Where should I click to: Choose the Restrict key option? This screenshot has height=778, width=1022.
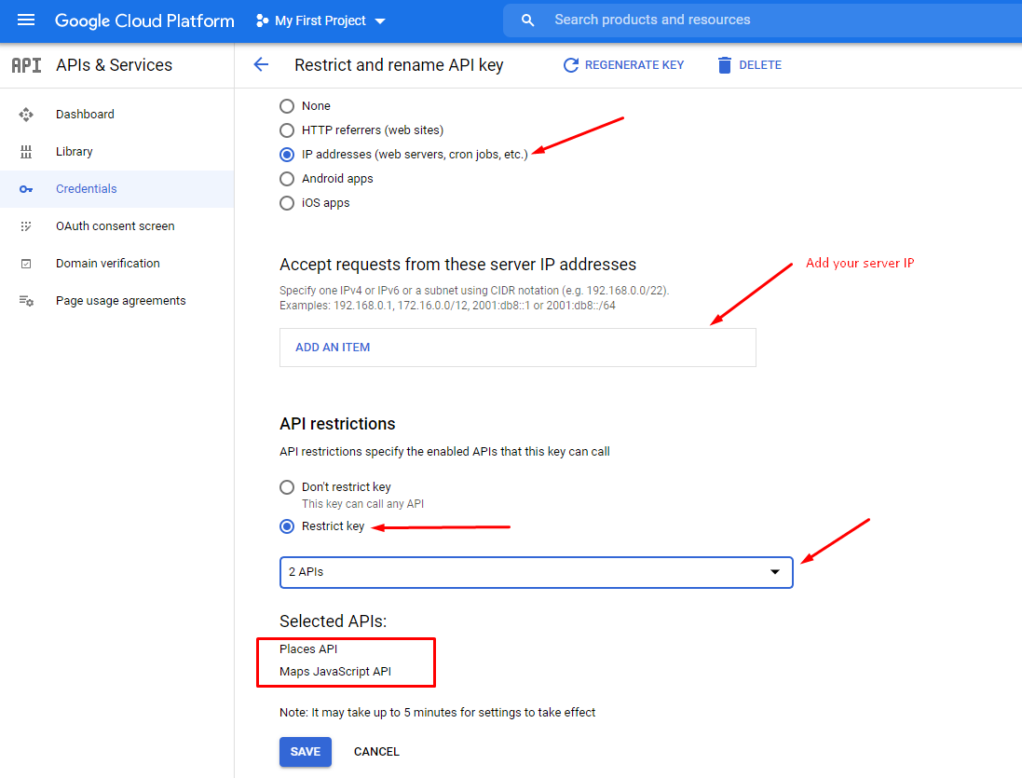[x=287, y=526]
